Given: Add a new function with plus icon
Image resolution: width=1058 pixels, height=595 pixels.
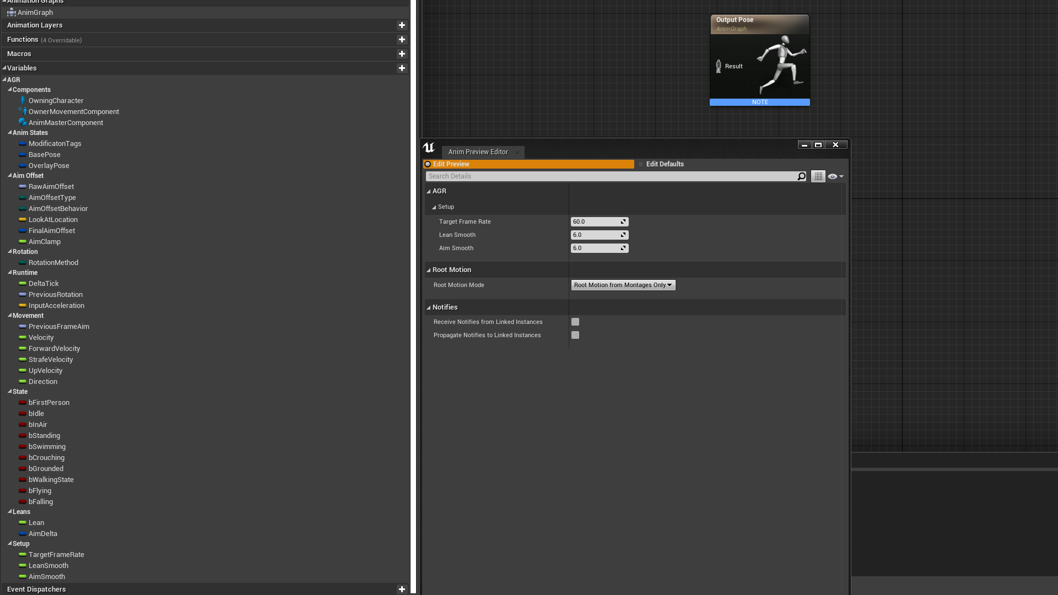Looking at the screenshot, I should (402, 40).
